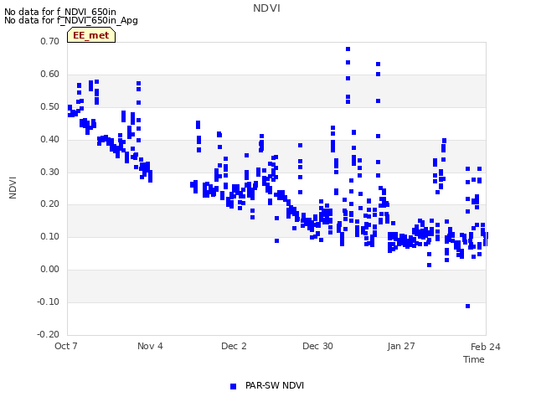Image resolution: width=536 pixels, height=402 pixels.
Task: Click the 0.60 y-axis tick label
Action: [50, 74]
